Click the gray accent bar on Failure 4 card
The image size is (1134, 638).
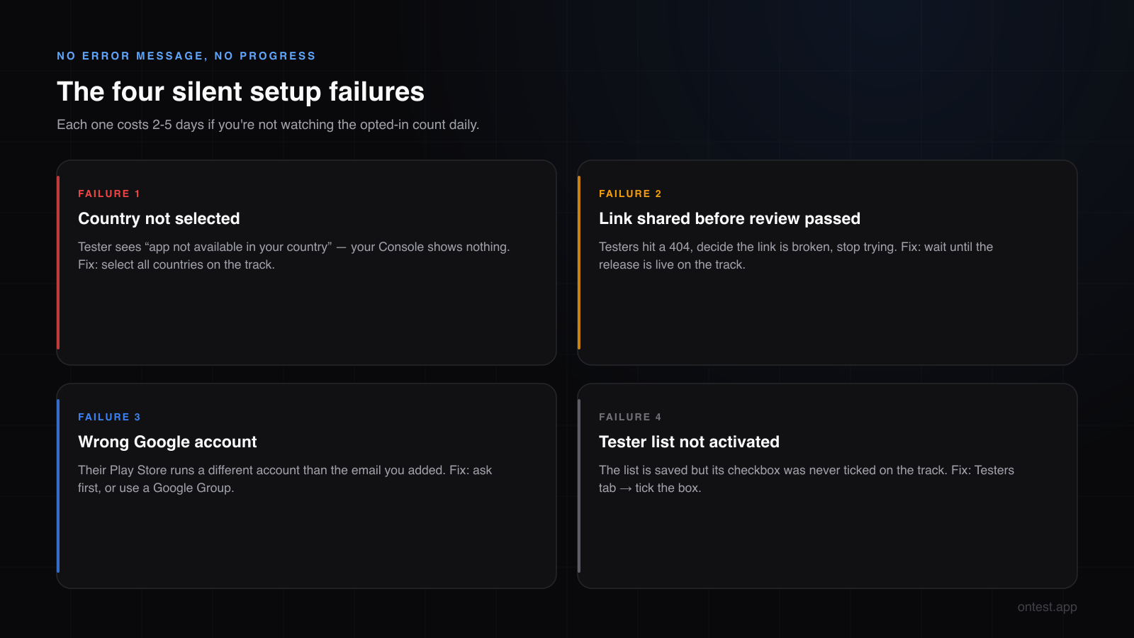coord(579,486)
